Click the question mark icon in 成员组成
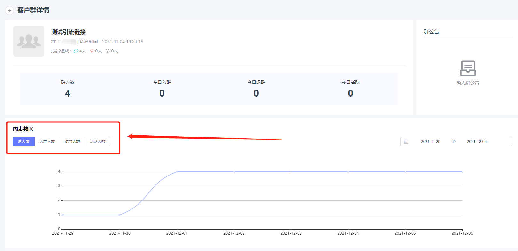 (x=108, y=51)
